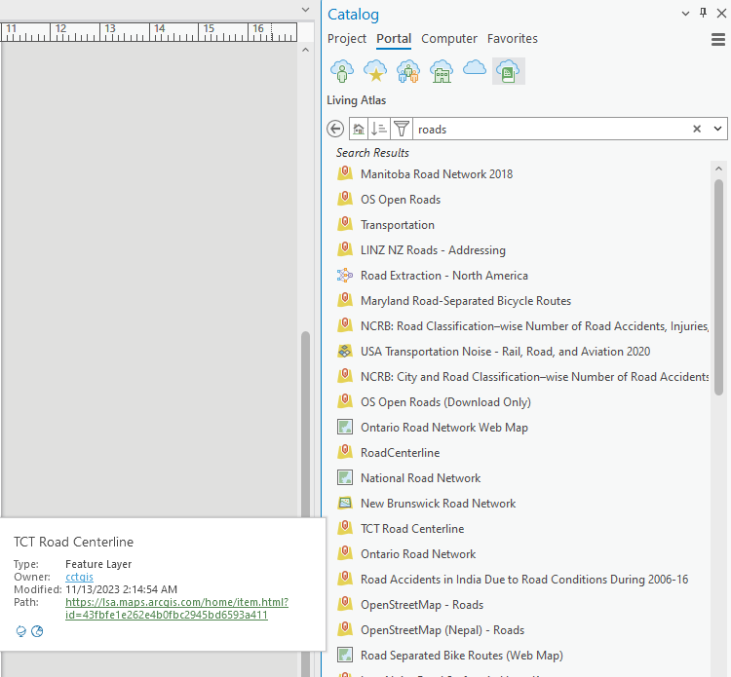Open the filter funnel icon

click(x=401, y=129)
